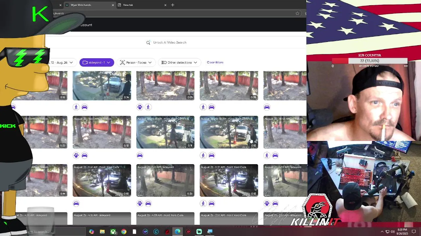The width and height of the screenshot is (421, 236).
Task: Show hidden system tray icons
Action: pyautogui.click(x=382, y=232)
